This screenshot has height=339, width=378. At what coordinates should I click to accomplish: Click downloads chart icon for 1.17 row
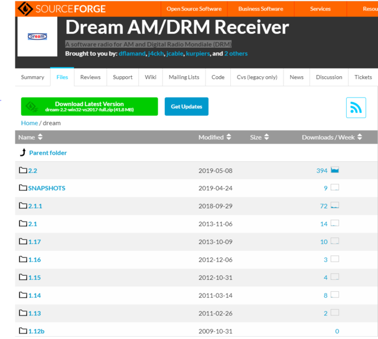335,241
